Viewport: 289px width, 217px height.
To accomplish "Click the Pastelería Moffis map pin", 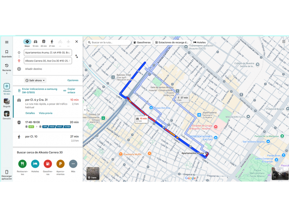I will pos(121,154).
